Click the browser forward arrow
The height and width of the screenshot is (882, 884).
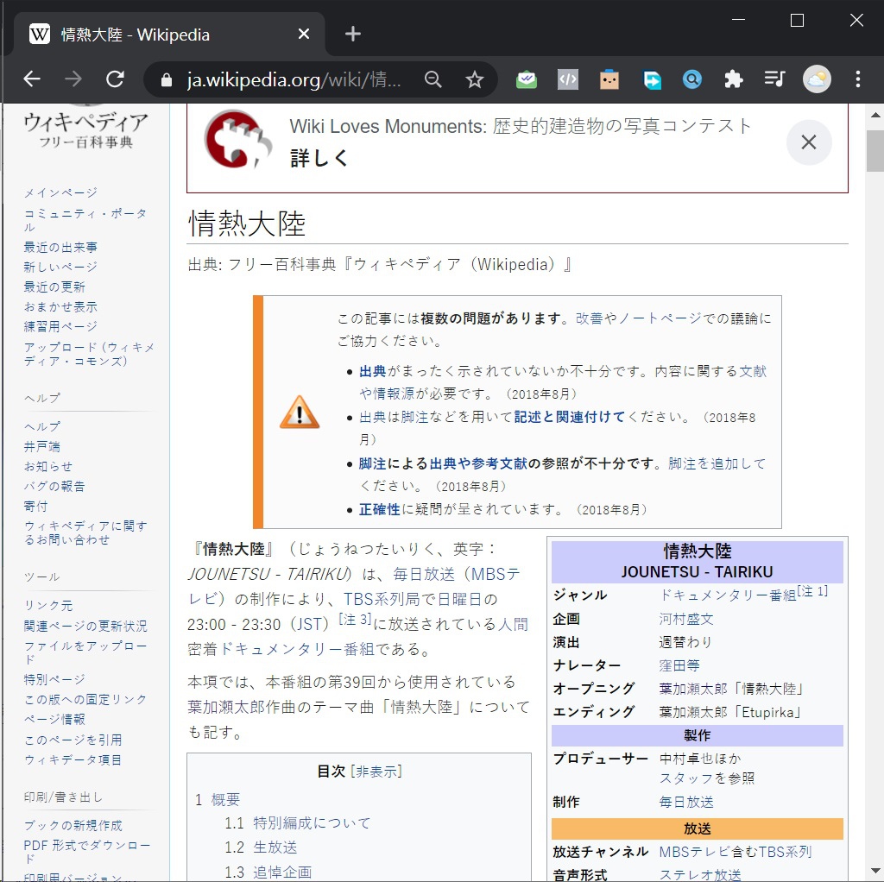73,79
